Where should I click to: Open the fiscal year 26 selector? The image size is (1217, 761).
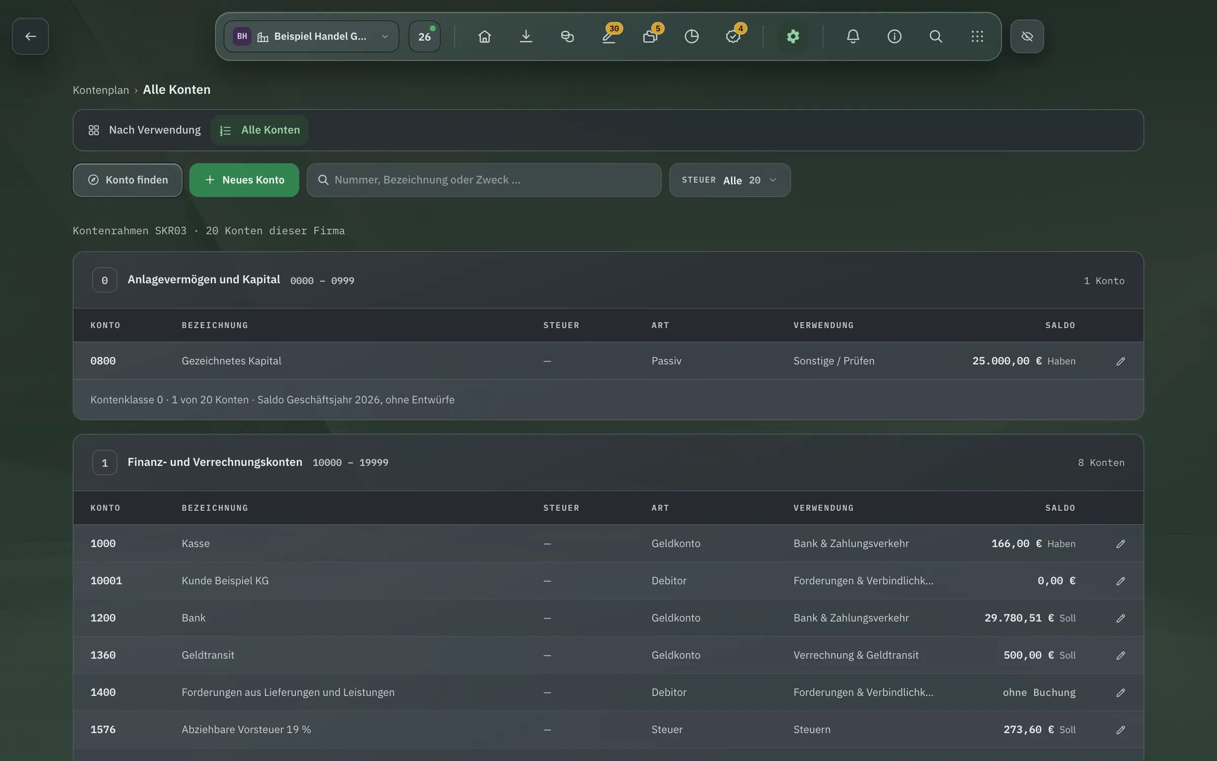click(424, 36)
